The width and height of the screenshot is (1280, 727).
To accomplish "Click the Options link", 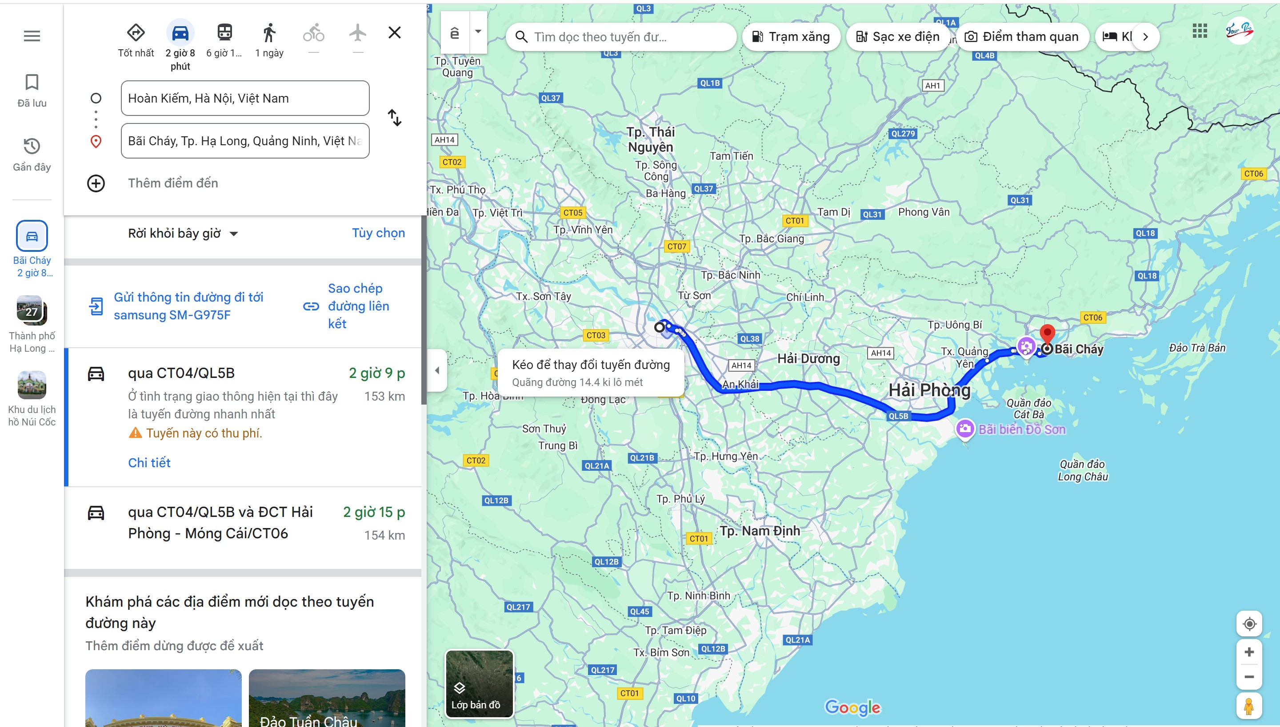I will coord(378,233).
